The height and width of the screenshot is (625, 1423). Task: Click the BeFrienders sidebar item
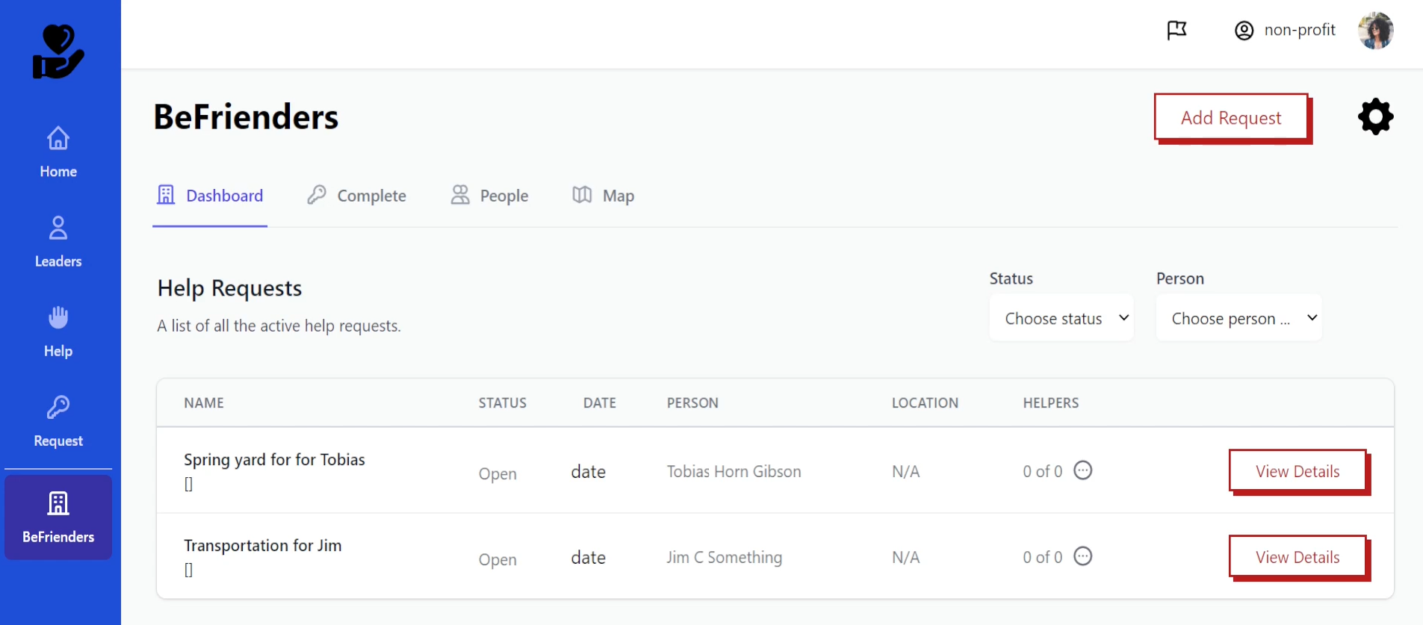58,517
